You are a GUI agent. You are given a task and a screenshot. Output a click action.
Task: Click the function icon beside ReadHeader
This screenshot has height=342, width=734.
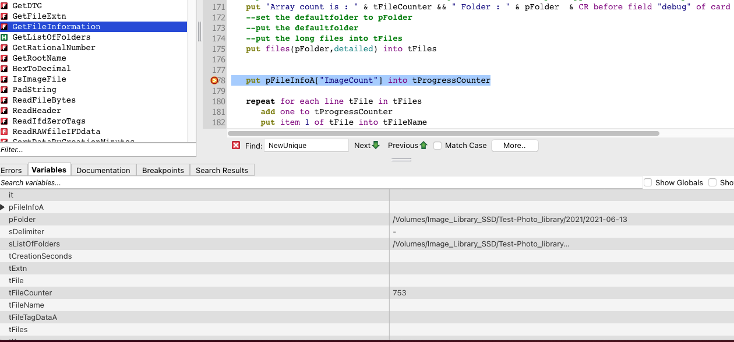(x=5, y=111)
